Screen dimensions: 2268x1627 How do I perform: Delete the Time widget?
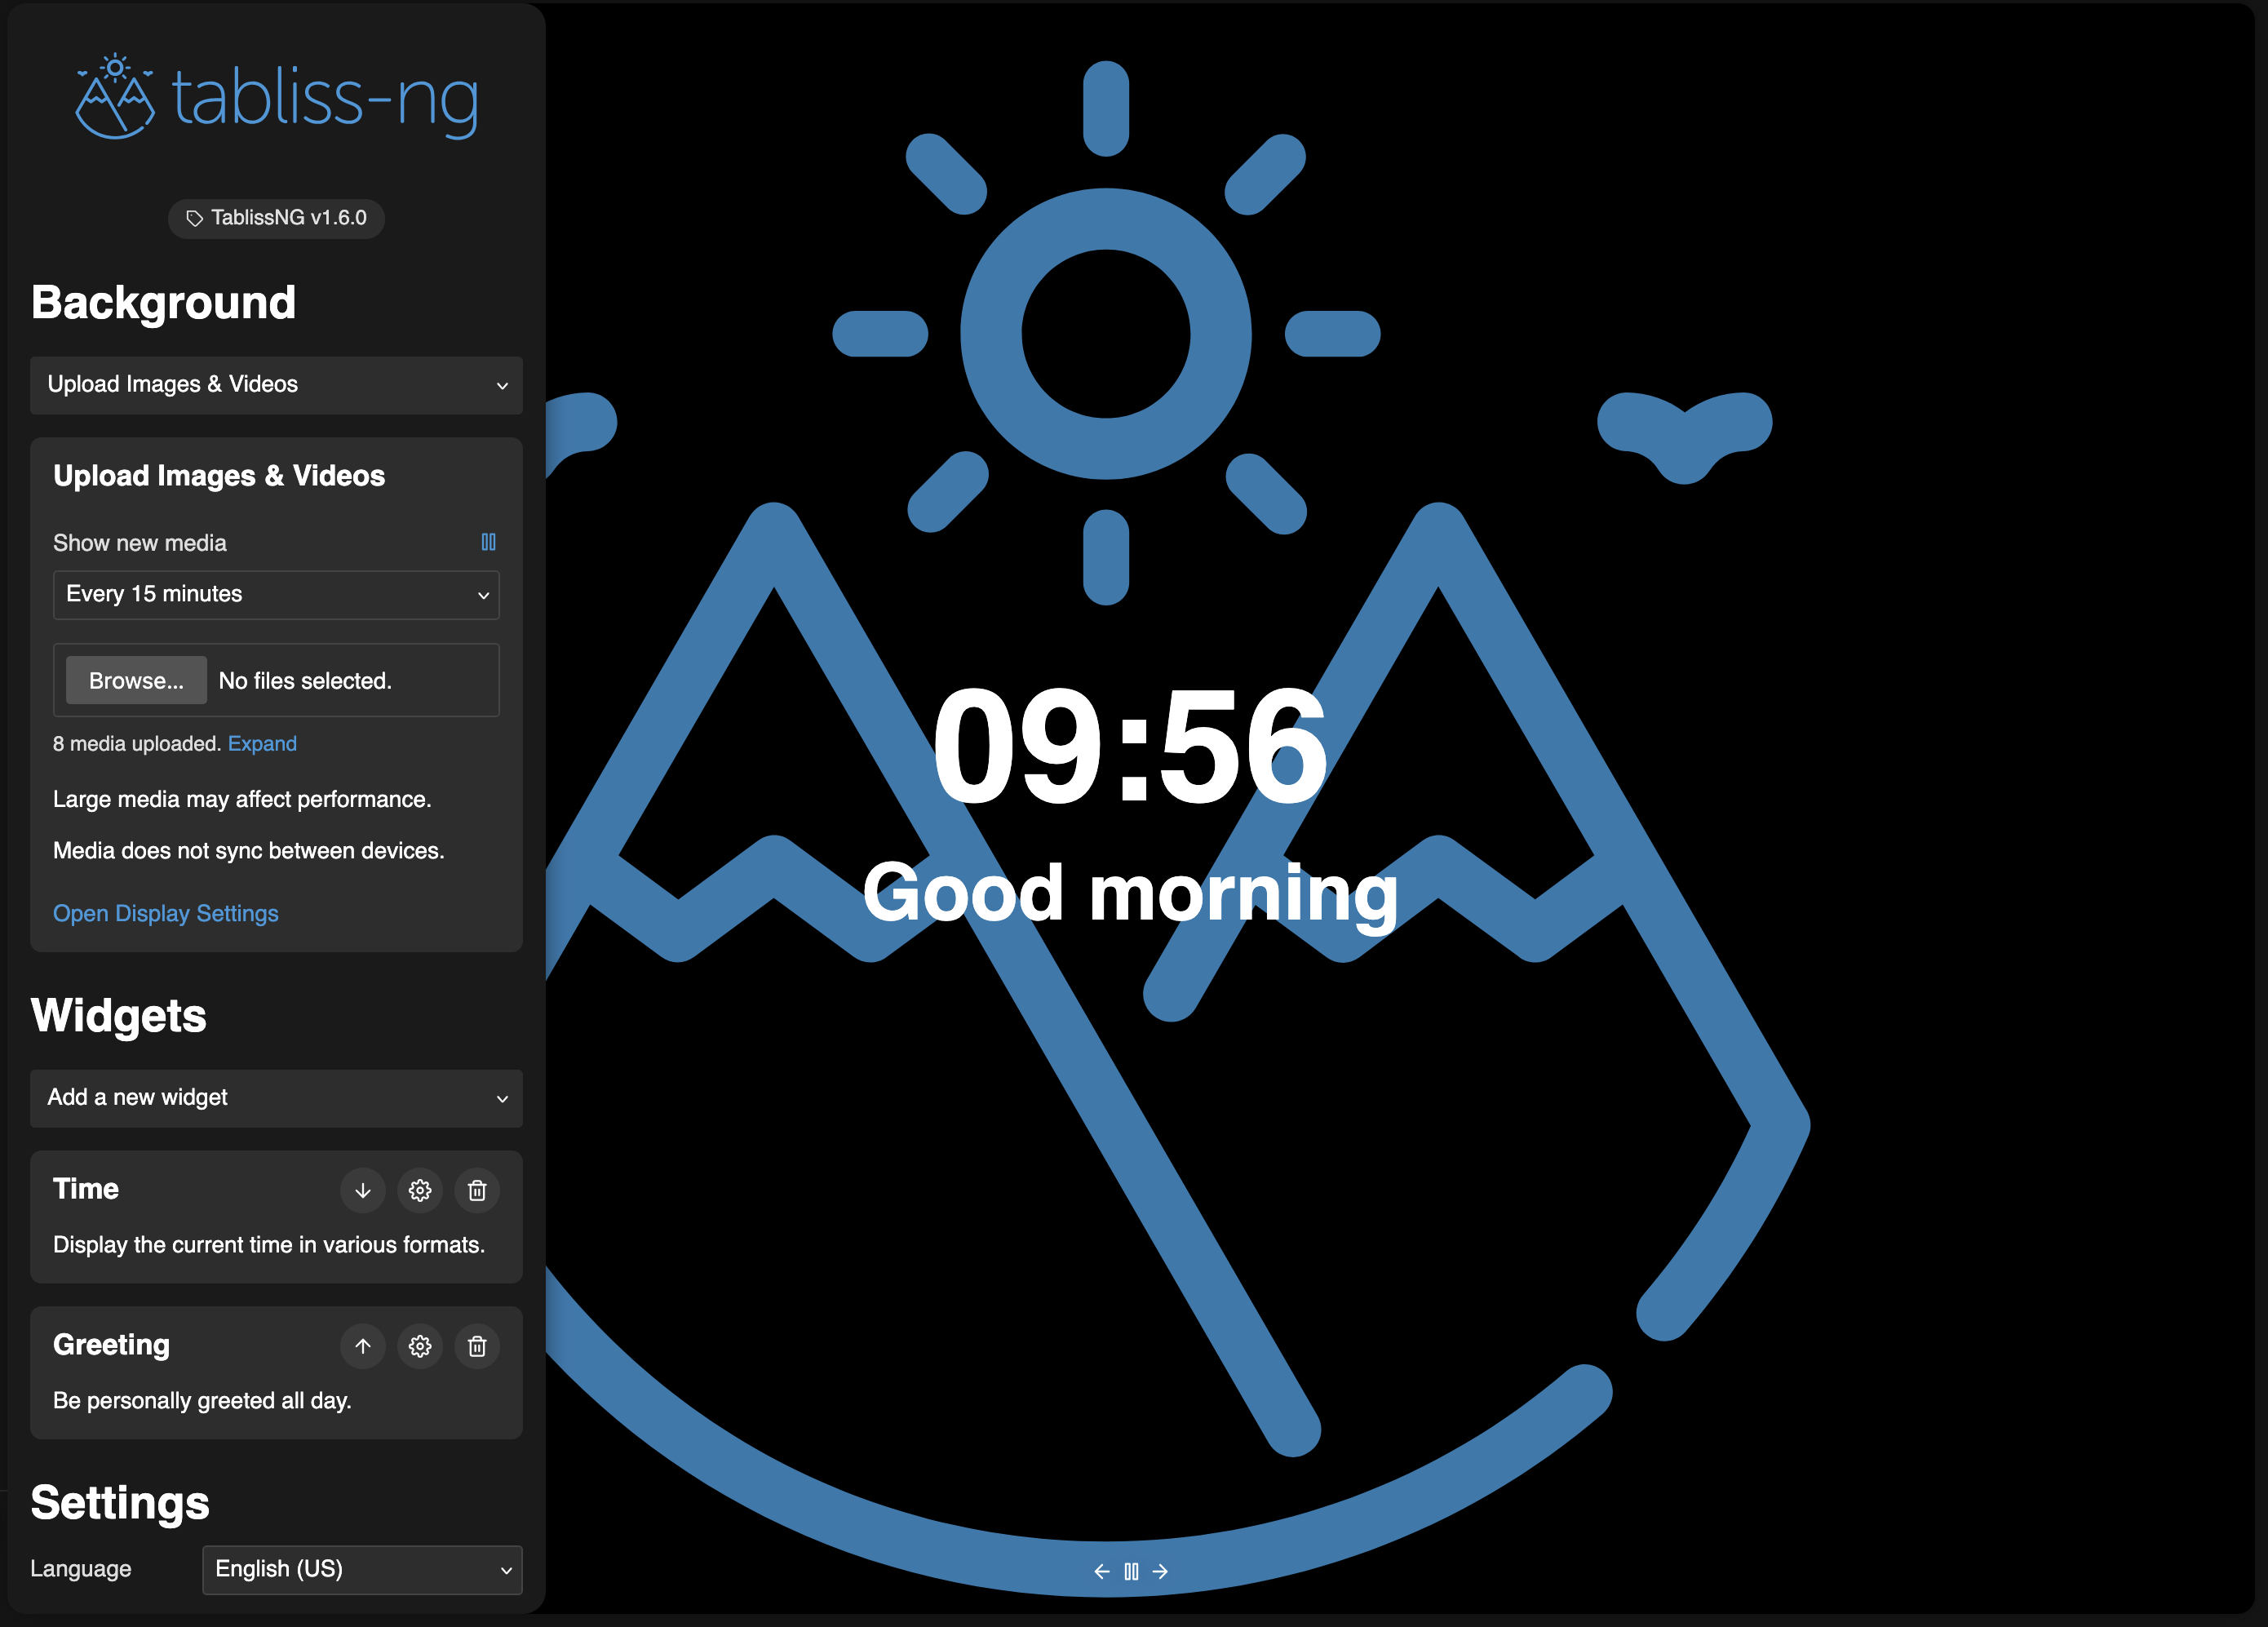[477, 1190]
